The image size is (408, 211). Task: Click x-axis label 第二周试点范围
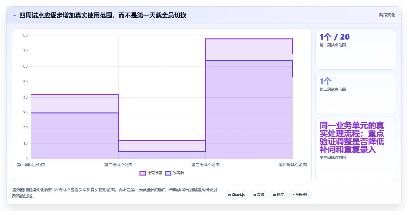click(x=118, y=165)
